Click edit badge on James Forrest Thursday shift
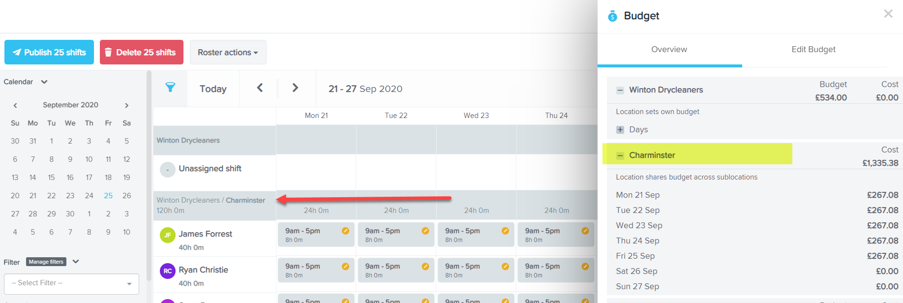 click(585, 231)
